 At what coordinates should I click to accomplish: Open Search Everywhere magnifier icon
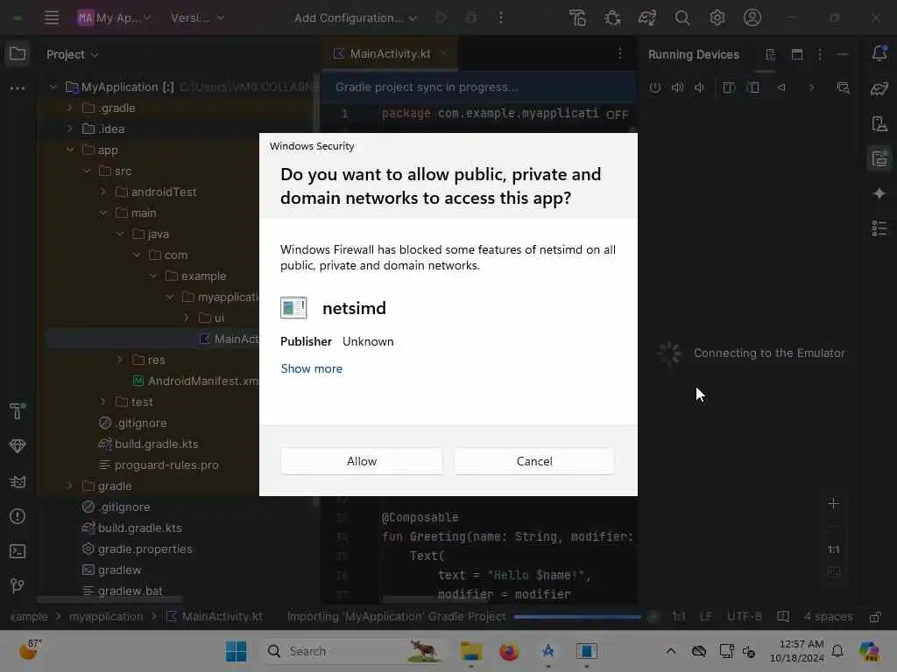click(x=682, y=17)
